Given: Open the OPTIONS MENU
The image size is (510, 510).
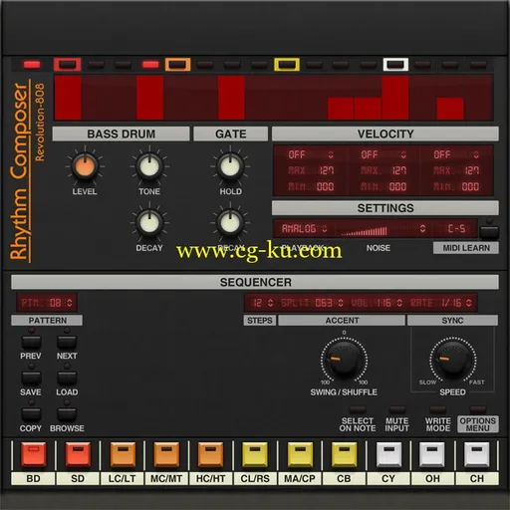Looking at the screenshot, I should click(477, 424).
